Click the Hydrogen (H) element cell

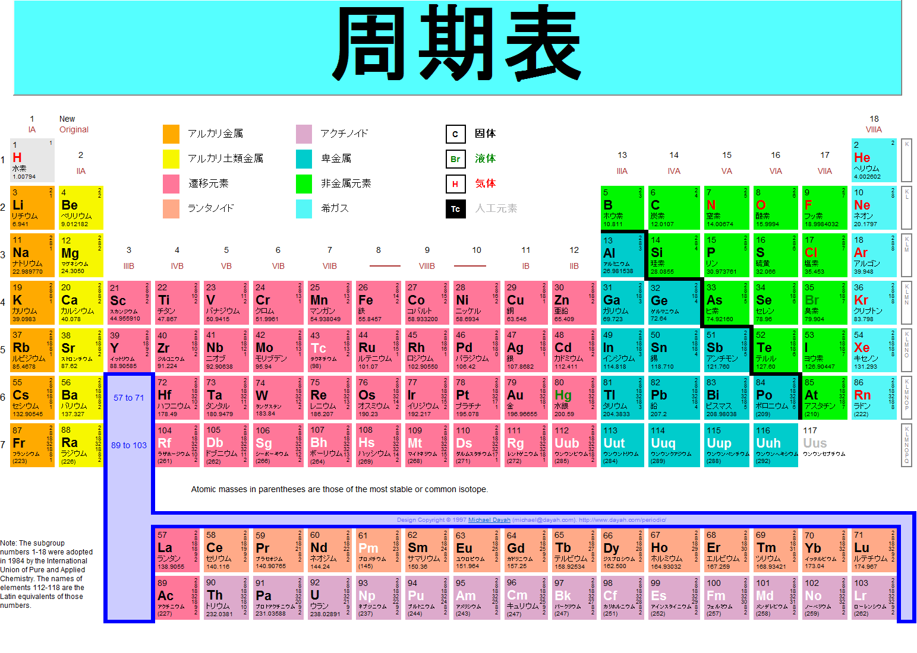pos(32,160)
